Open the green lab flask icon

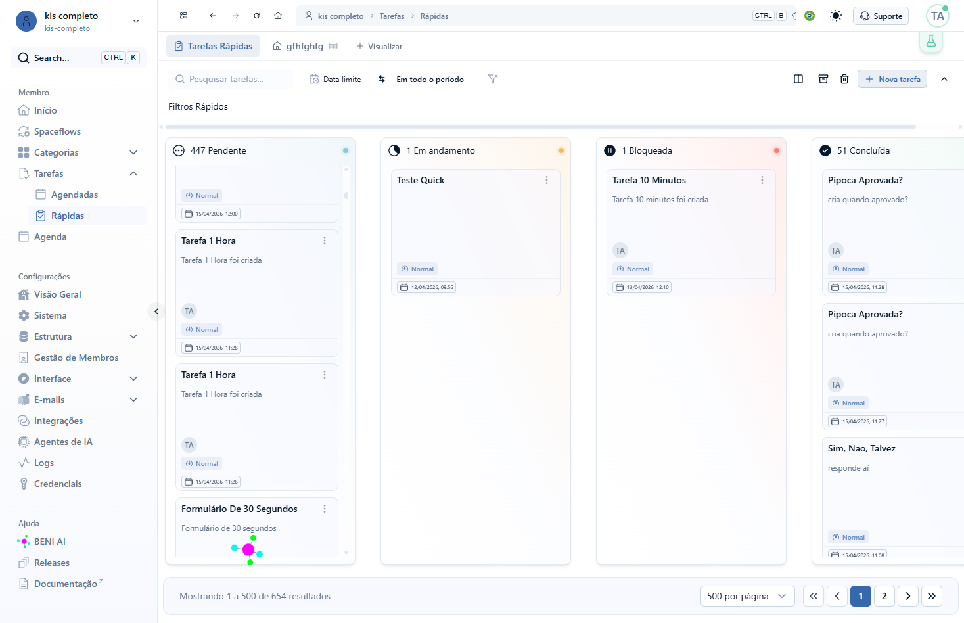click(x=931, y=41)
